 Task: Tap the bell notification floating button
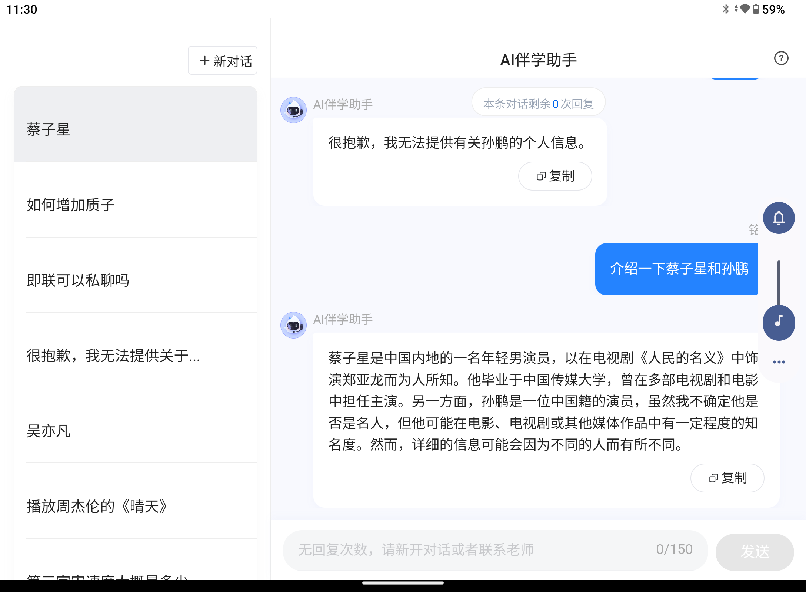[x=779, y=218]
